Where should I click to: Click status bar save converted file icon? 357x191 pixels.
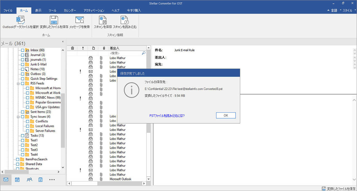(x=324, y=188)
